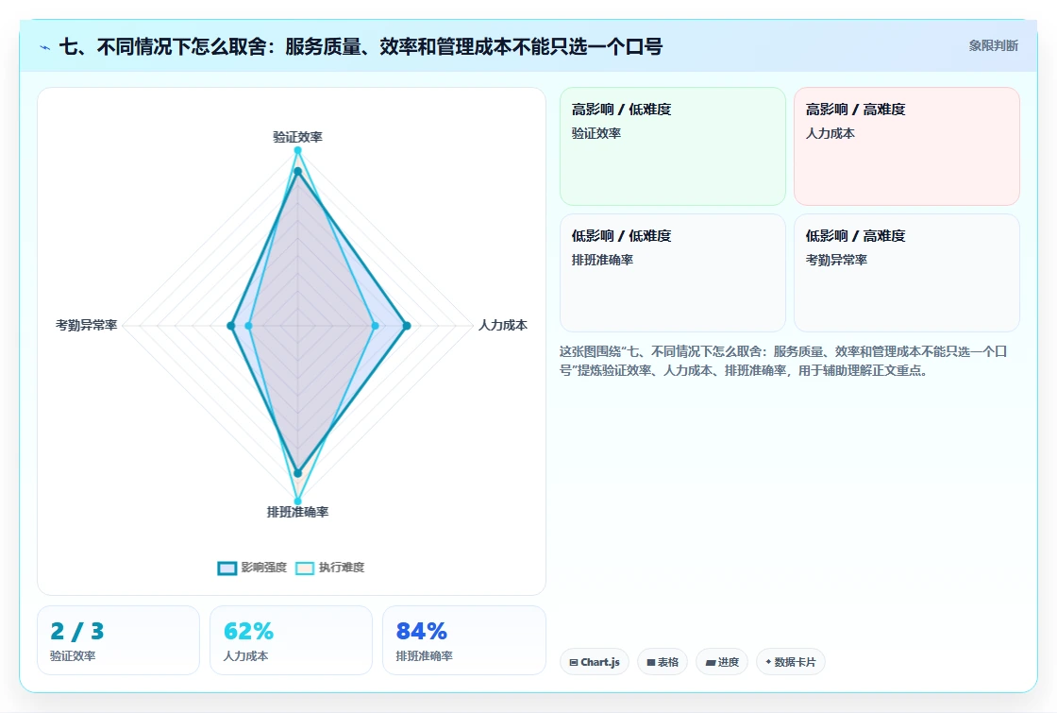
Task: Click the 人力成本 label under 62%
Action: (x=245, y=655)
